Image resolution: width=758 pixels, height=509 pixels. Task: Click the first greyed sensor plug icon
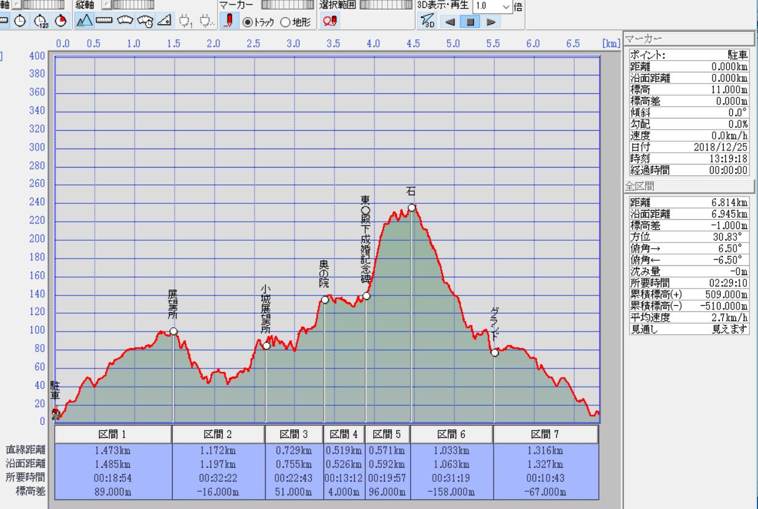coord(185,21)
